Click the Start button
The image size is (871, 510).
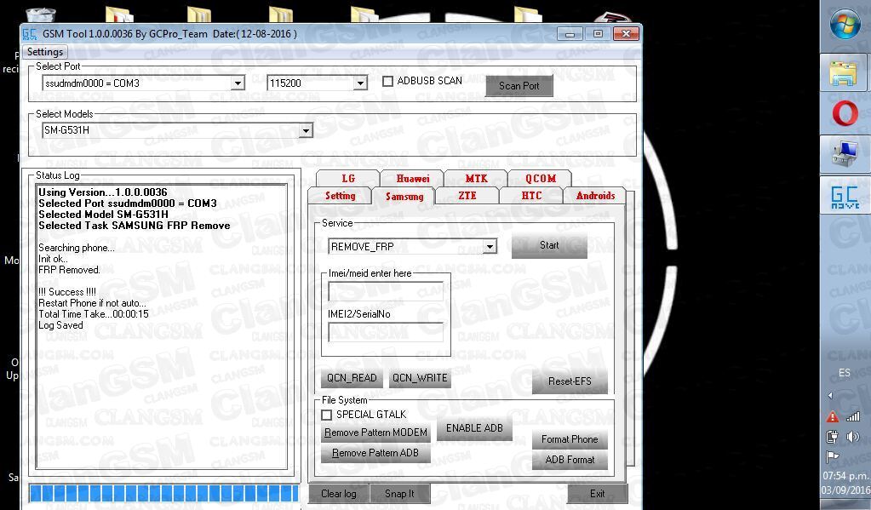(x=549, y=245)
